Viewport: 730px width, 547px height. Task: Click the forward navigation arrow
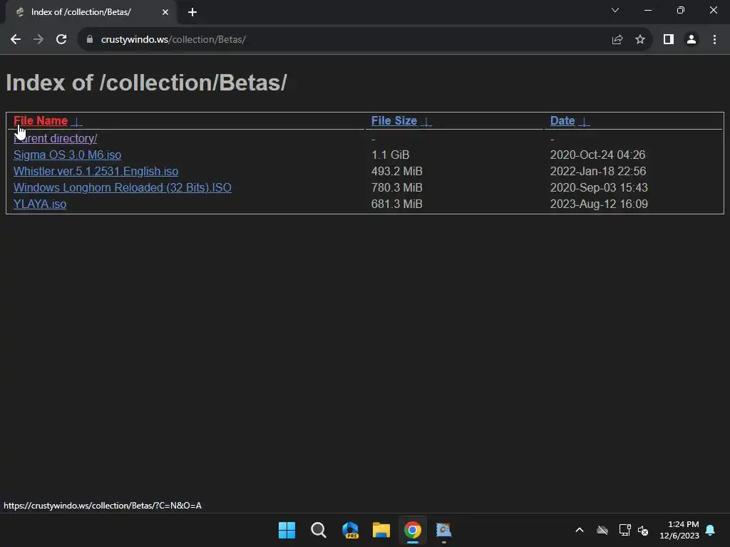click(38, 40)
